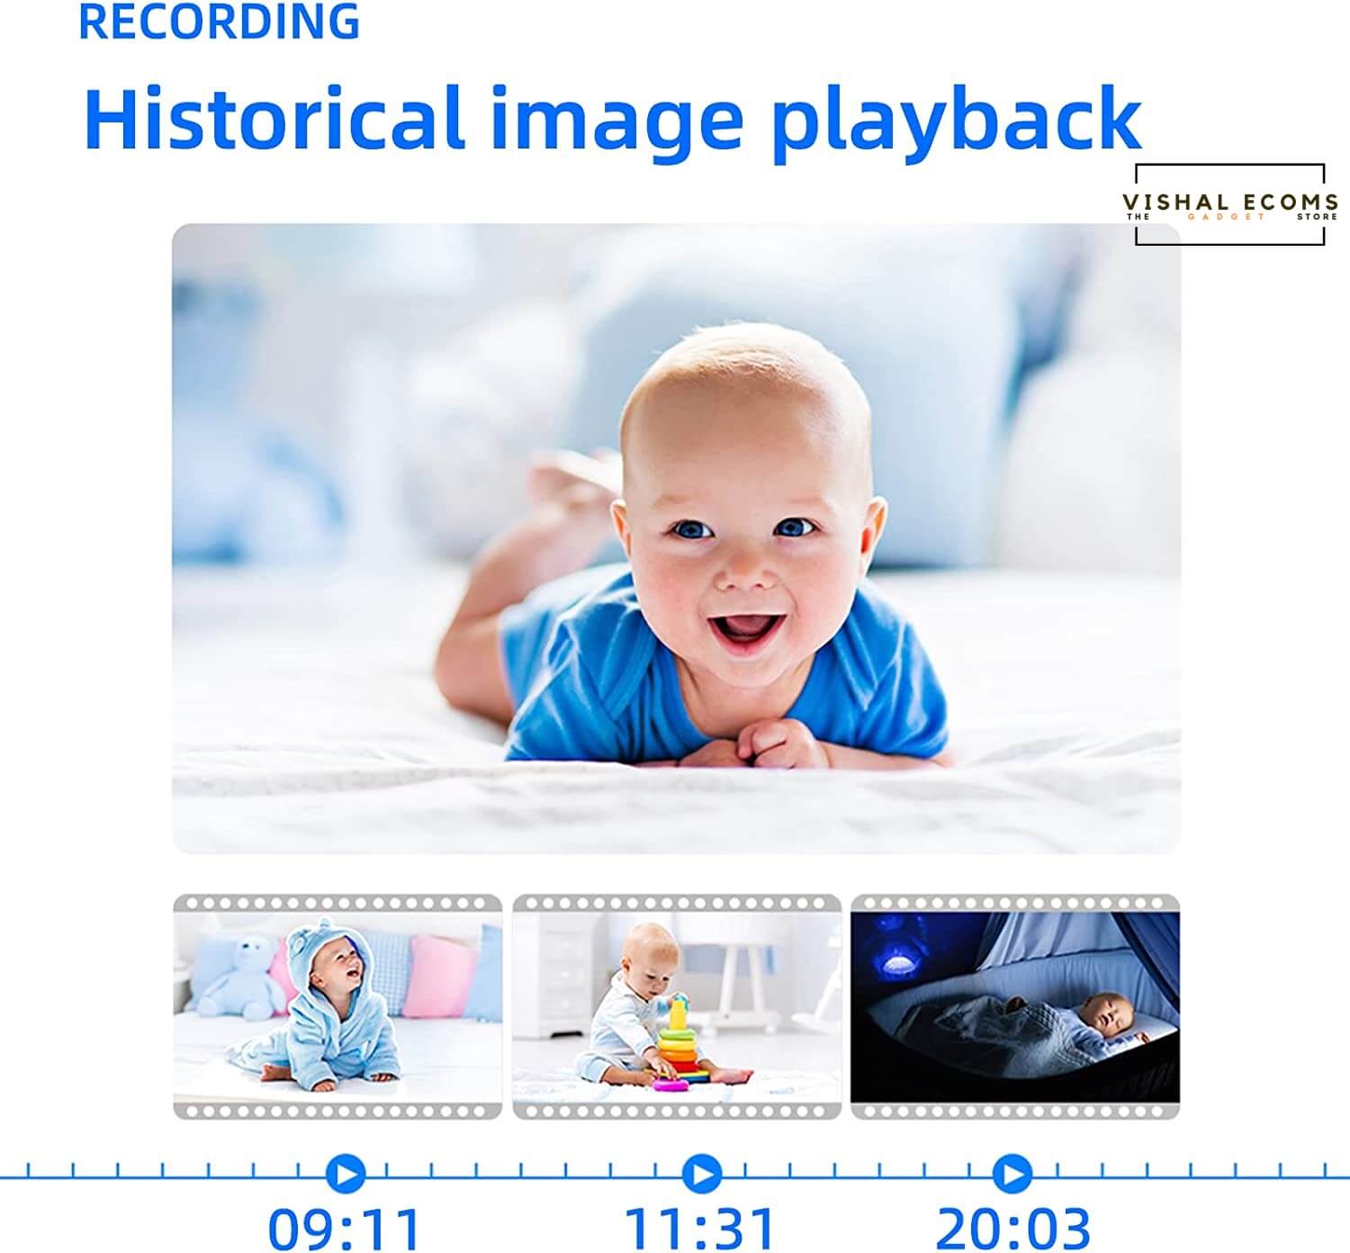Click the sleeping baby's head in night clip
Image resolution: width=1350 pixels, height=1253 pixels.
click(x=1106, y=1015)
